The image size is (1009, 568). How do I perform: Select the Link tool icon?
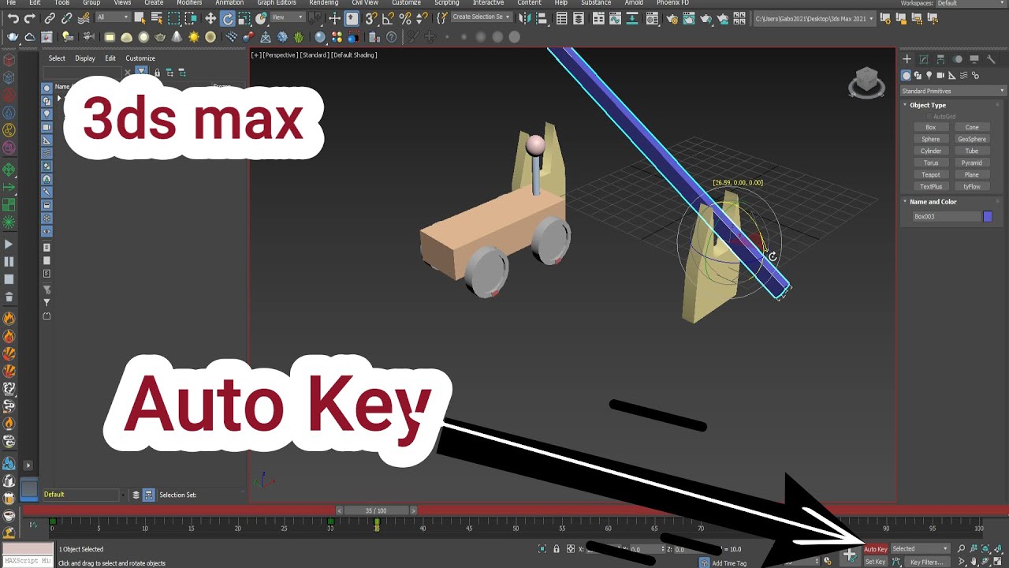coord(50,18)
